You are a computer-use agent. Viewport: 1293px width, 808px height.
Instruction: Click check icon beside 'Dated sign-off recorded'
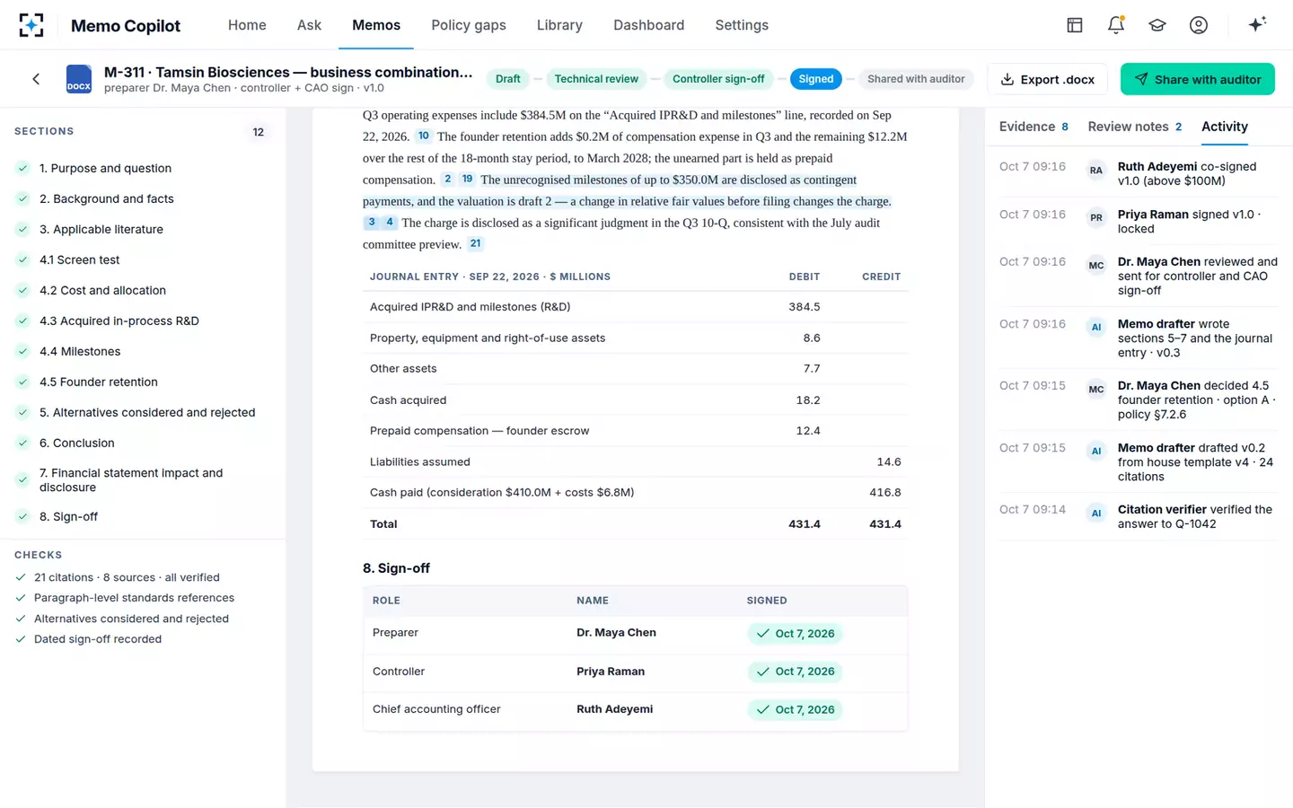click(x=21, y=639)
